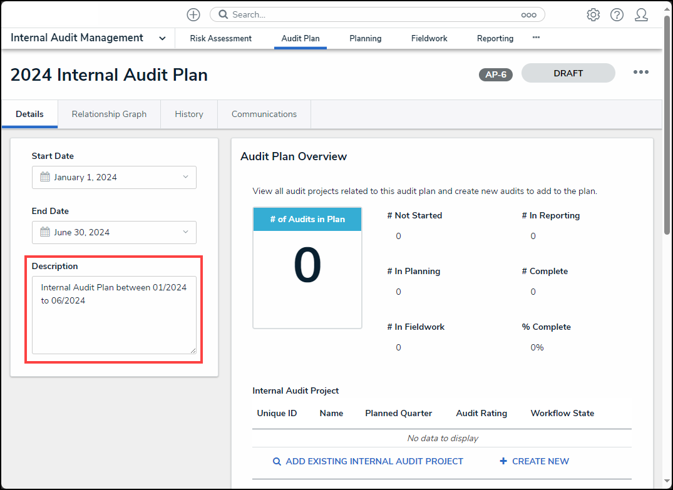
Task: Click the Create New link
Action: pyautogui.click(x=534, y=461)
